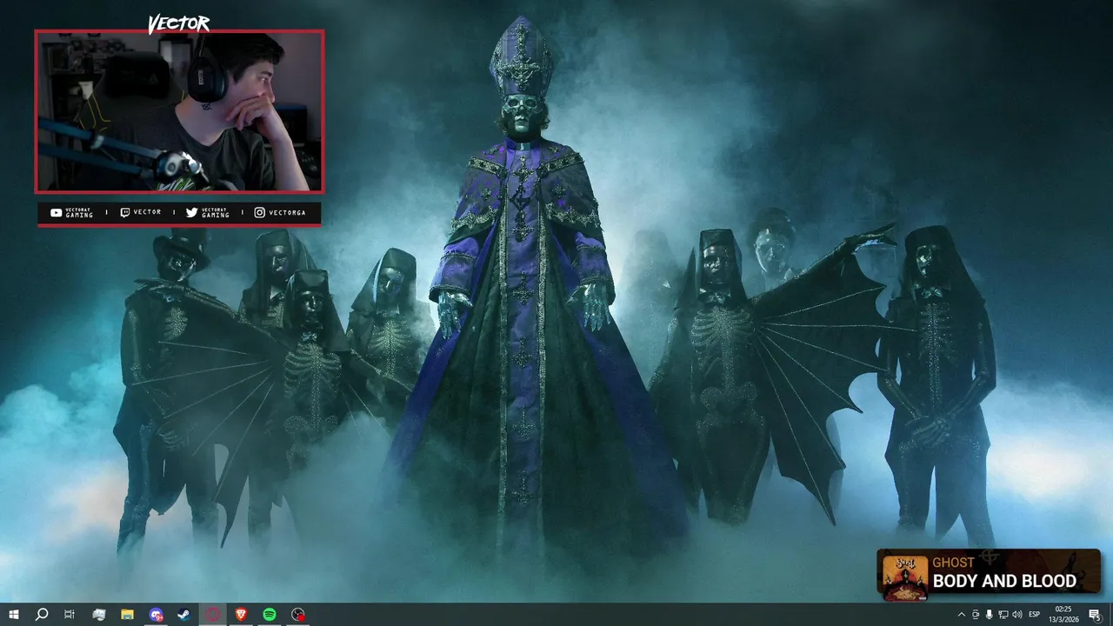Click the YouTube icon in the social bar

point(57,212)
